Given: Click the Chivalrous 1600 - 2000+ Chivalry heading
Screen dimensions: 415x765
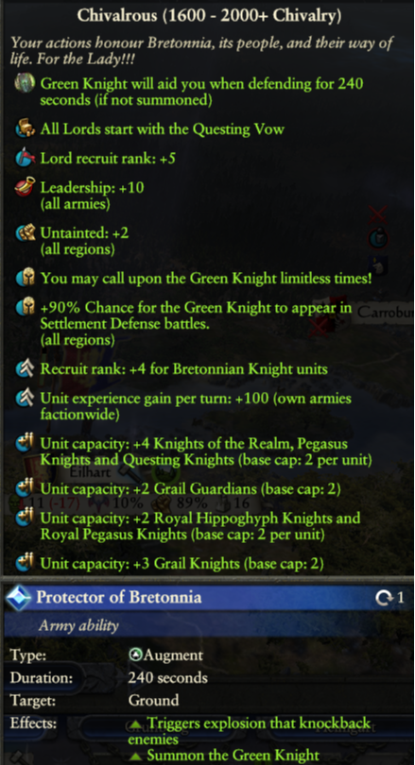Looking at the screenshot, I should point(209,15).
